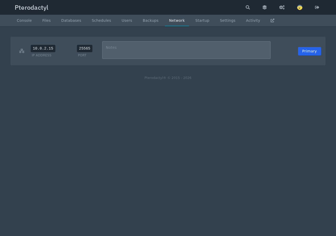336x236 pixels.
Task: Click the sign out icon
Action: pyautogui.click(x=317, y=7)
